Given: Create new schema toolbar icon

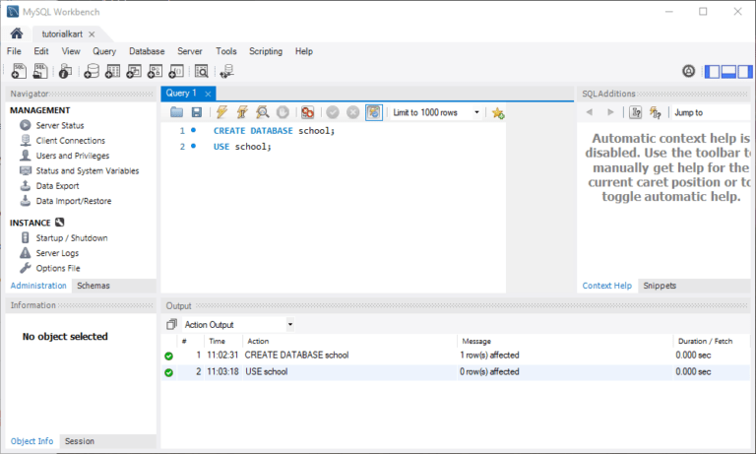Looking at the screenshot, I should 92,72.
